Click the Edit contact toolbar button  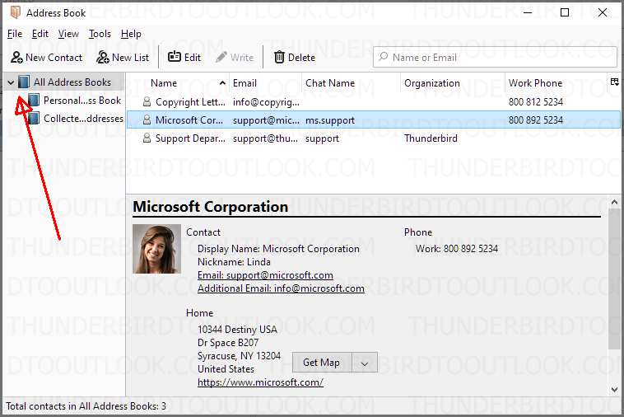(x=184, y=58)
